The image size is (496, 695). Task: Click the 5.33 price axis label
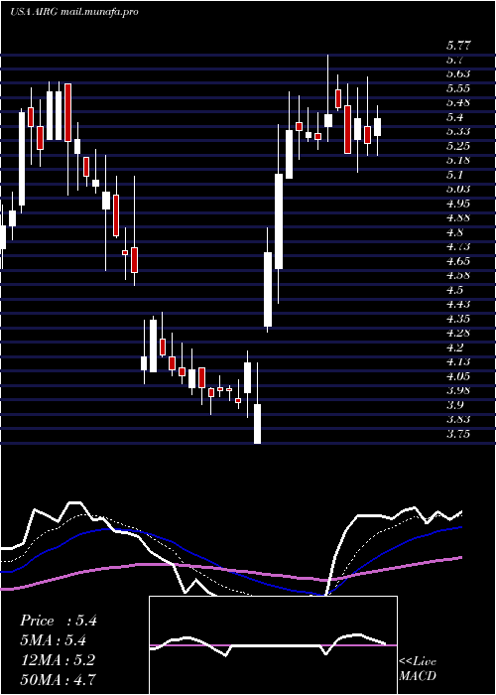click(x=458, y=131)
